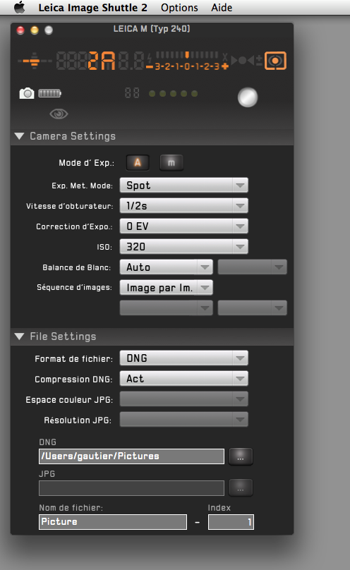The height and width of the screenshot is (570, 350).
Task: Toggle the eye live view icon
Action: tap(59, 114)
